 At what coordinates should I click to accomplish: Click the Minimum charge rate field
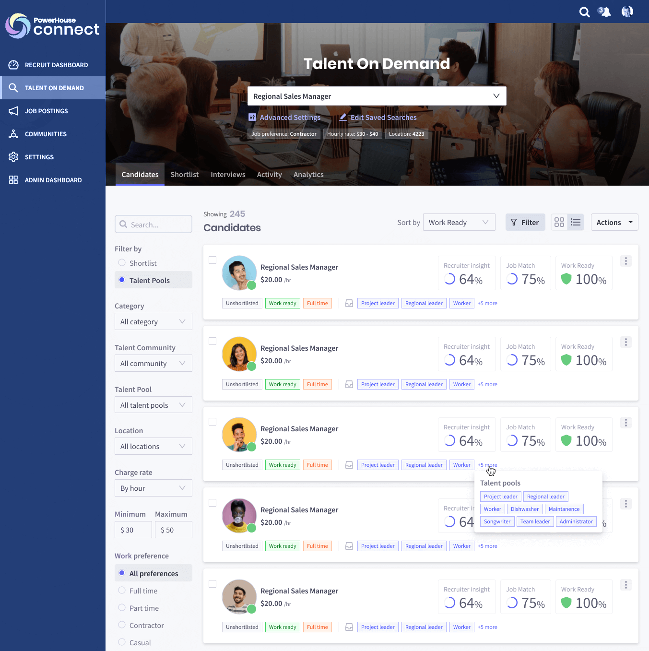133,530
